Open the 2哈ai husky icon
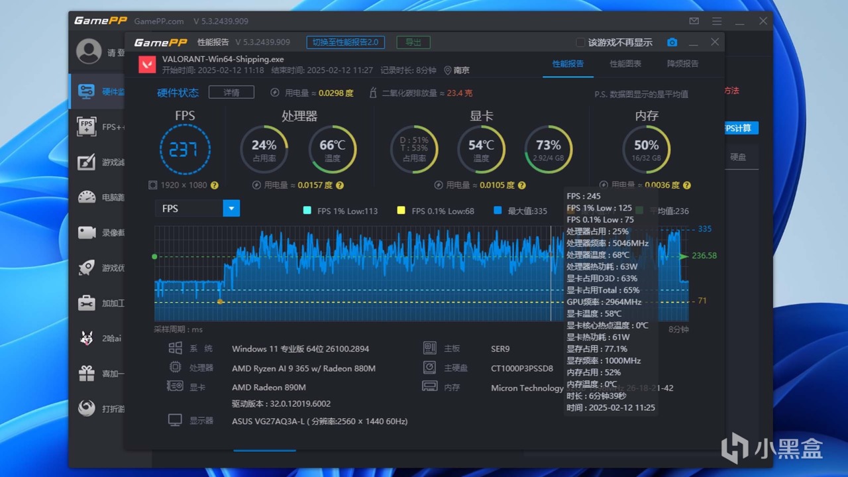The image size is (848, 477). (x=86, y=338)
